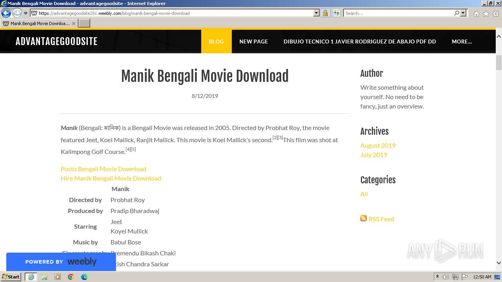Launch the media player taskbar icon
Screen dimensions: 502x282
tap(58, 277)
